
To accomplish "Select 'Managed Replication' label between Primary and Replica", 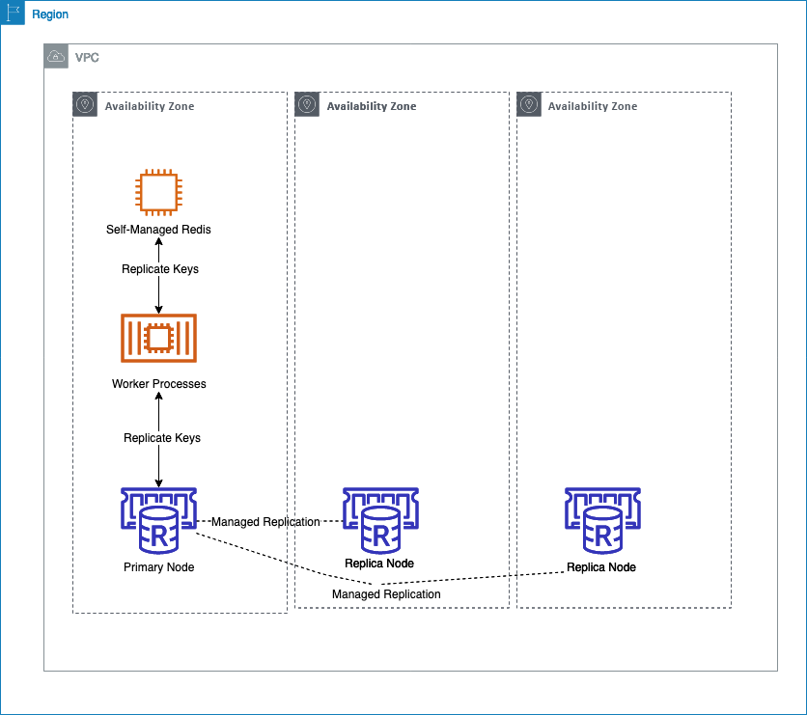I will click(x=265, y=522).
